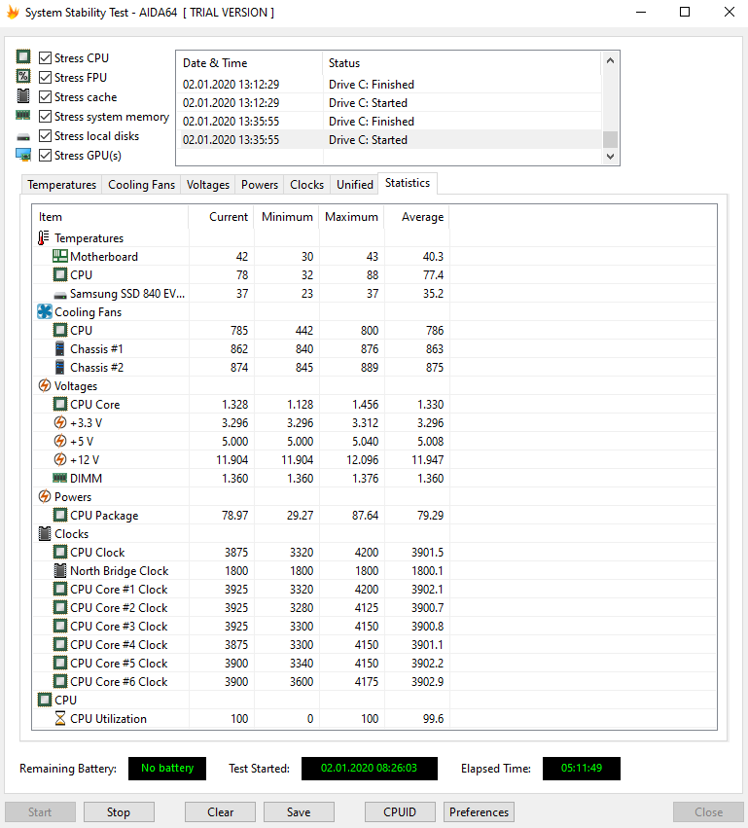Click the hourglass icon of CPU Utilization
748x828 pixels.
point(60,718)
